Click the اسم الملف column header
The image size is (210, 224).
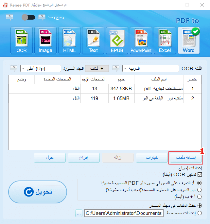coord(159,79)
